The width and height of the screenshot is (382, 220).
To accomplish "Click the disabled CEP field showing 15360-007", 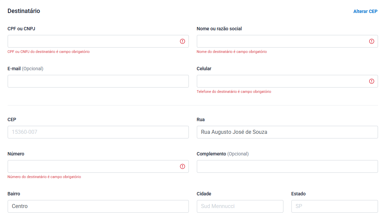I will 98,132.
